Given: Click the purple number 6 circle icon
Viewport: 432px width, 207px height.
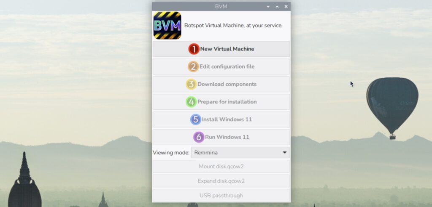Looking at the screenshot, I should [x=198, y=137].
